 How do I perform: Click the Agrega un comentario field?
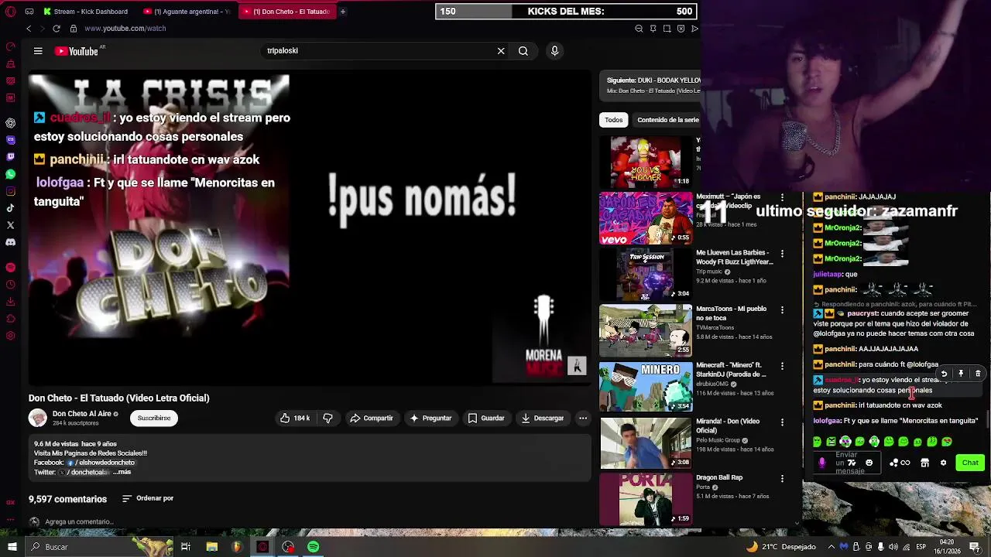[x=79, y=521]
